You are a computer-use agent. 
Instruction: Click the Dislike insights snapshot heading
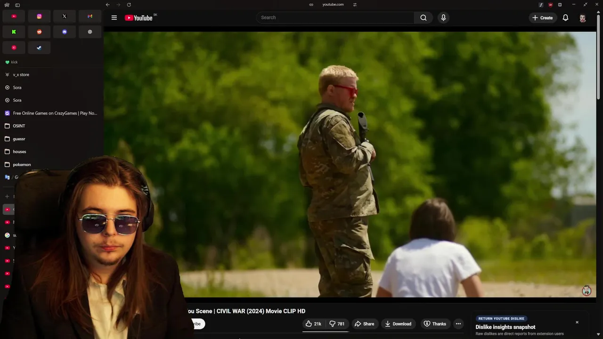click(505, 327)
